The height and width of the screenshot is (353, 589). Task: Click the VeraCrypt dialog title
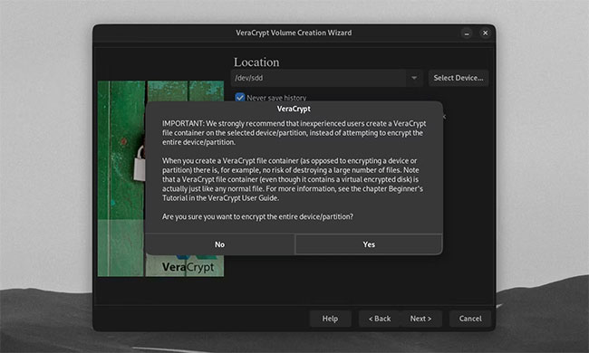tap(294, 109)
